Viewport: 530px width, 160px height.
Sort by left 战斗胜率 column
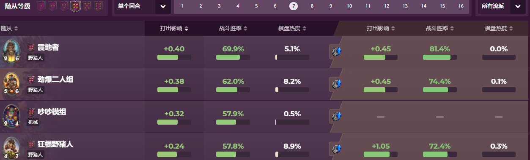tap(233, 29)
